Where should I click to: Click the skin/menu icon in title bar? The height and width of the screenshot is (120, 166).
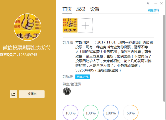(x=148, y=3)
